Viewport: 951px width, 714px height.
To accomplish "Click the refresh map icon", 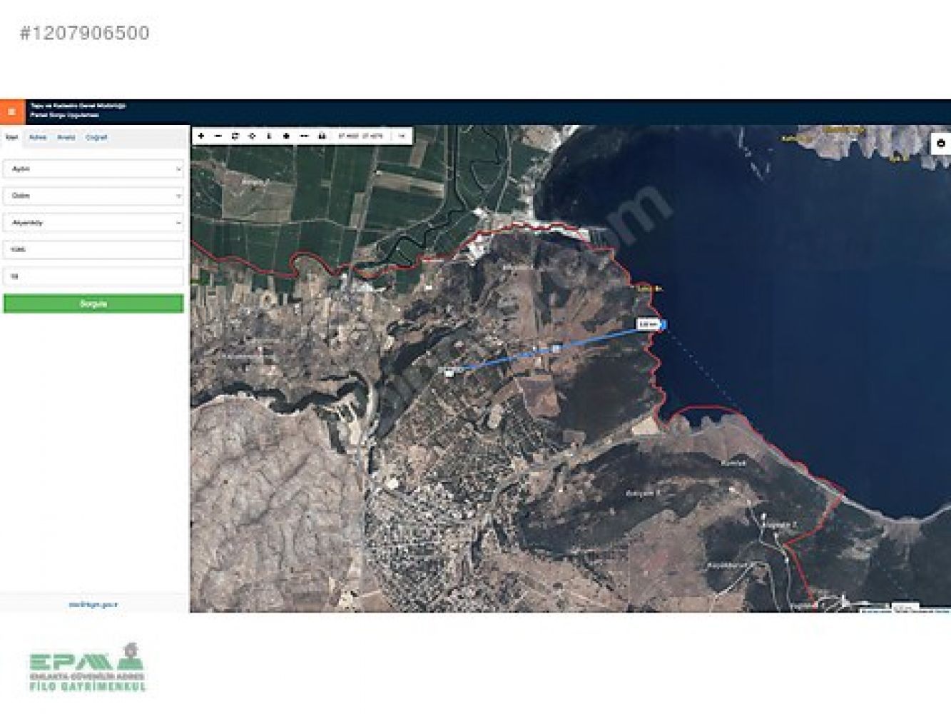I will point(235,136).
